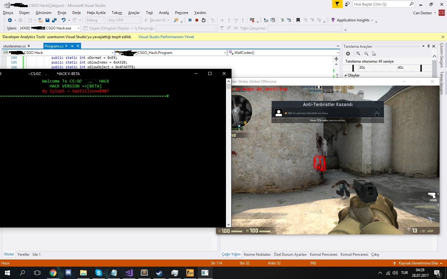Open the Yardım menu
447x279 pixels.
pos(200,13)
